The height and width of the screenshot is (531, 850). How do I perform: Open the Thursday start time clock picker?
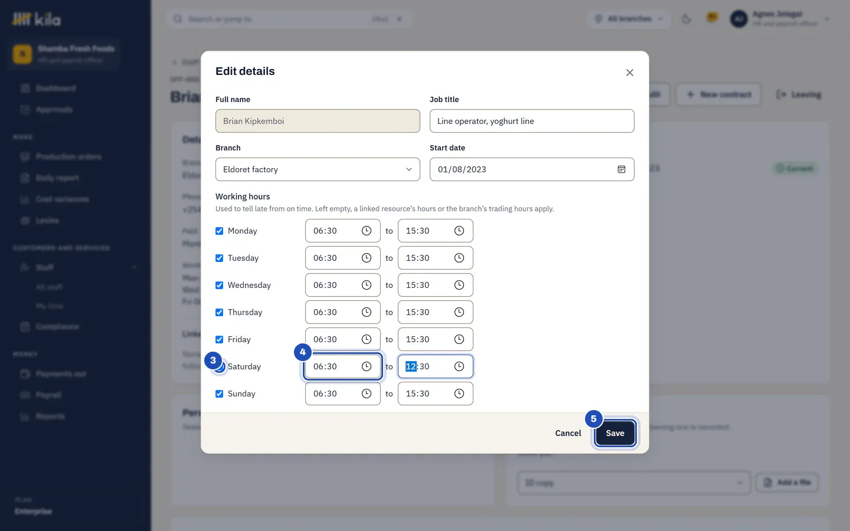pos(367,312)
